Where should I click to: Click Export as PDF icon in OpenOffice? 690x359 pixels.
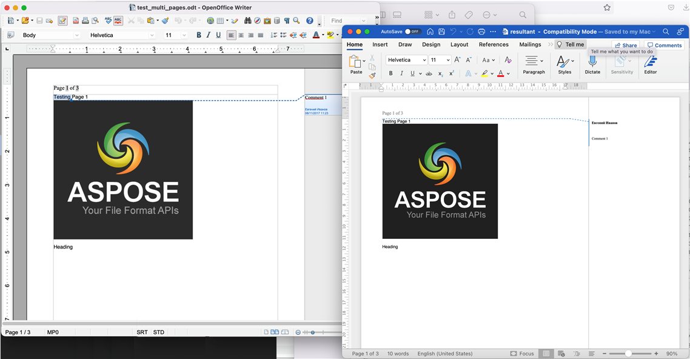tap(76, 21)
